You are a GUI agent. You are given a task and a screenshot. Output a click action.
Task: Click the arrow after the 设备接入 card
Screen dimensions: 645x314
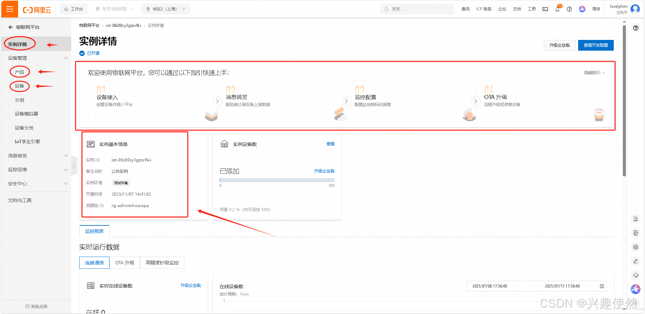[x=217, y=101]
